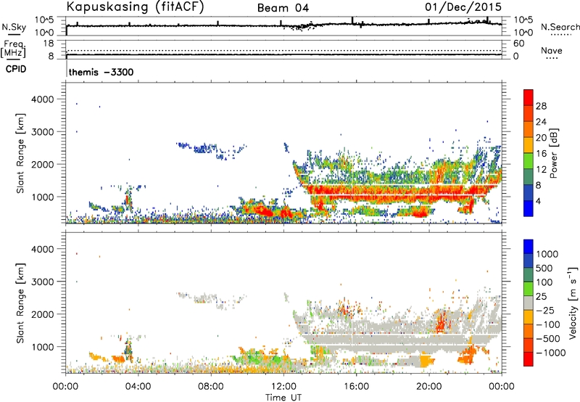580x402 pixels.
Task: Click the 60 tick on Nave axis
Action: click(519, 44)
